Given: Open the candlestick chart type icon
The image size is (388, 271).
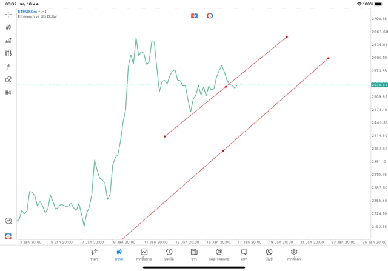Looking at the screenshot, I should 8,27.
